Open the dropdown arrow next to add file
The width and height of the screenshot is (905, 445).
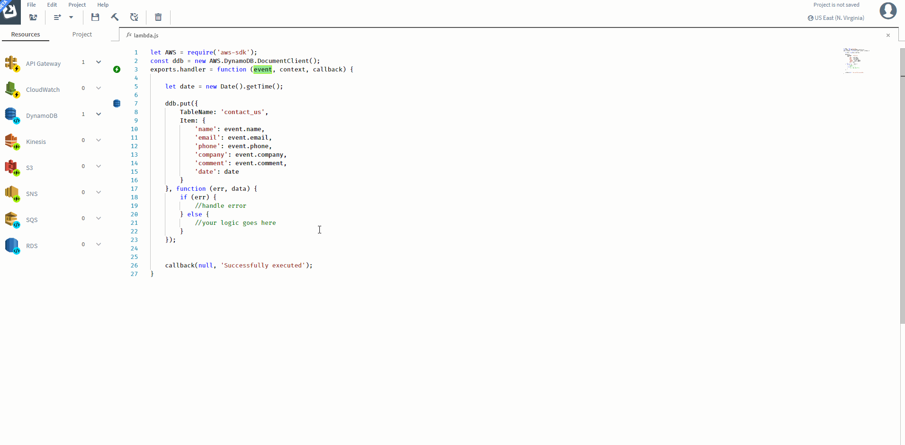coord(71,18)
